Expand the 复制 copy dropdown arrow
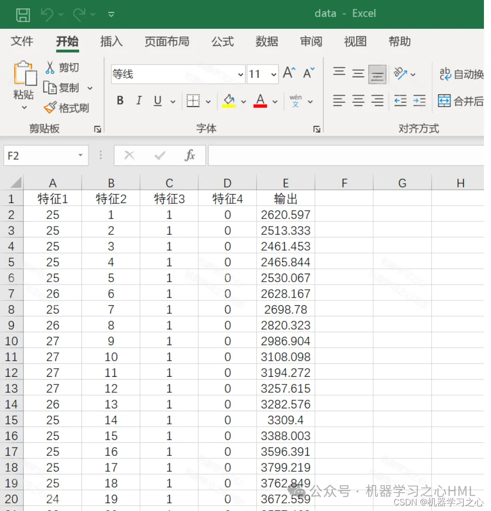This screenshot has height=511, width=491. tap(90, 88)
